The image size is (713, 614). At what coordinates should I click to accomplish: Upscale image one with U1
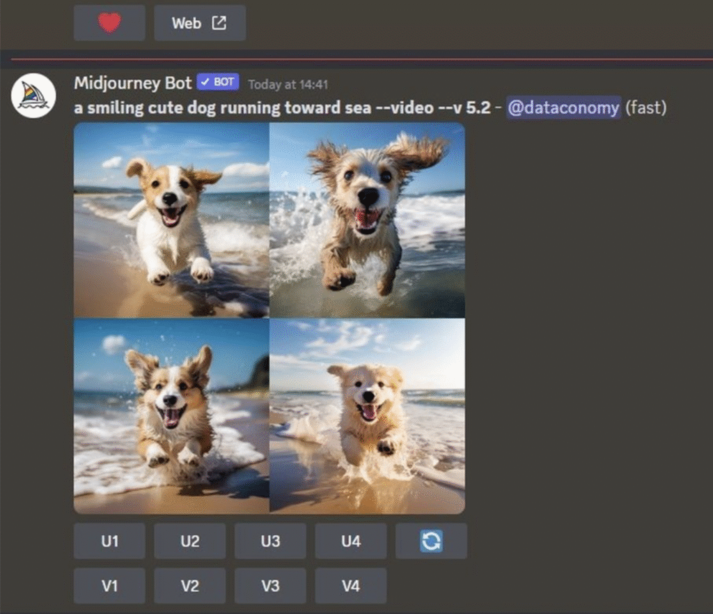(109, 541)
